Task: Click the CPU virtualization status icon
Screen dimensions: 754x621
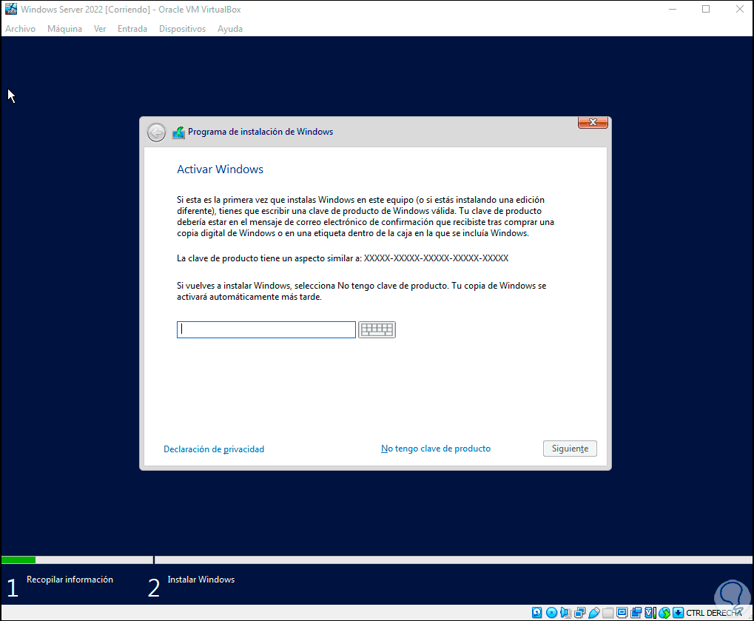Action: (x=650, y=612)
